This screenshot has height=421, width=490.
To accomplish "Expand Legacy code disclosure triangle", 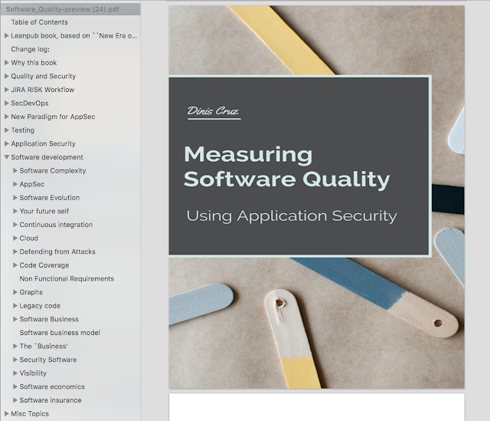I will 15,305.
